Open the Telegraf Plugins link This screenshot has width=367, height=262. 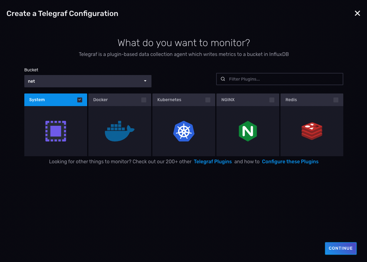point(213,161)
